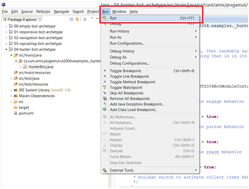The width and height of the screenshot is (249, 189).
Task: Open the Project menu
Action: pos(93,12)
